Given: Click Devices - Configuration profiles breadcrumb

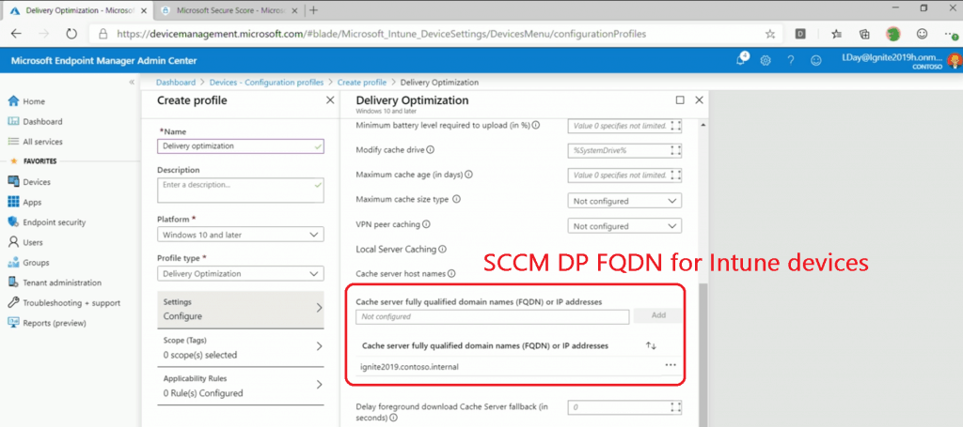Looking at the screenshot, I should (266, 82).
